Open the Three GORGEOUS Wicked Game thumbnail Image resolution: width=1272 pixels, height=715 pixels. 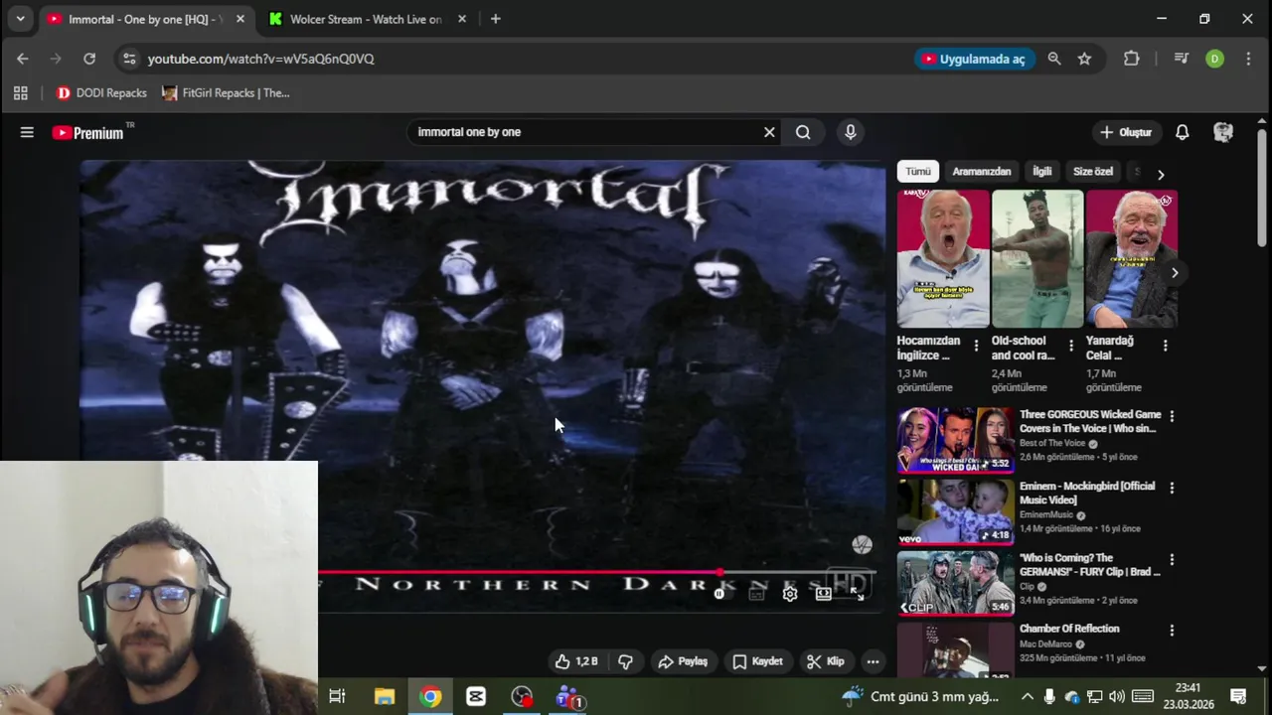[x=956, y=439]
